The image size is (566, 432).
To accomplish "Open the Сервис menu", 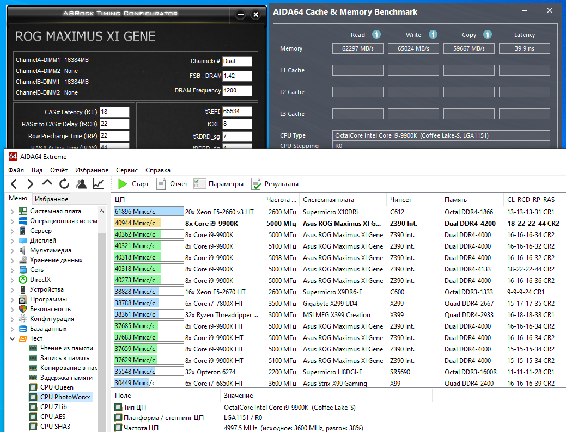I will click(x=127, y=170).
